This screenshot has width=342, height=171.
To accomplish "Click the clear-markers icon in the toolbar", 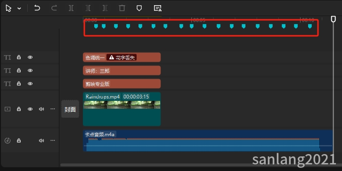I will (x=157, y=8).
